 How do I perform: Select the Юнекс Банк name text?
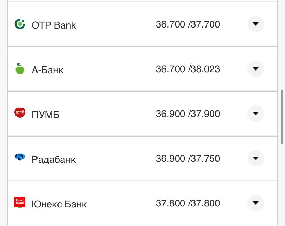pos(59,204)
